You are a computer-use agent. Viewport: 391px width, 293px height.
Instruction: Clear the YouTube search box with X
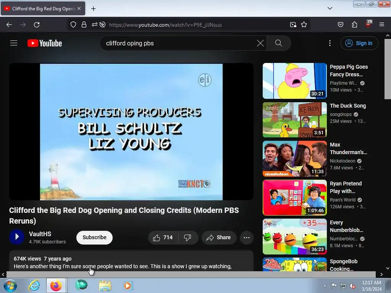click(260, 43)
